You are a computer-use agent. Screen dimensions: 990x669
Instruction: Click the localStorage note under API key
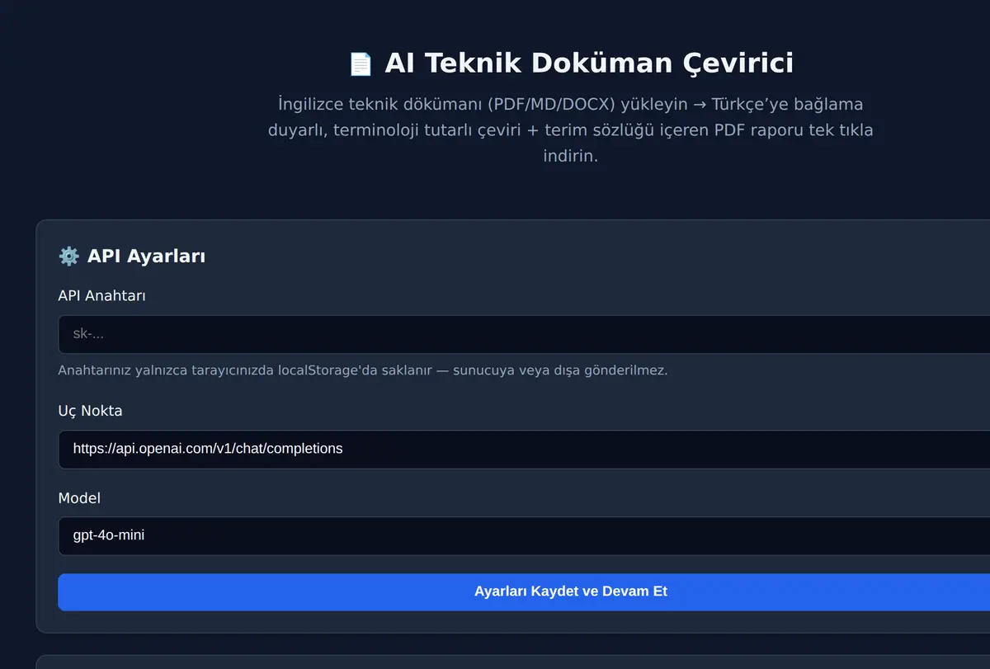tap(363, 370)
